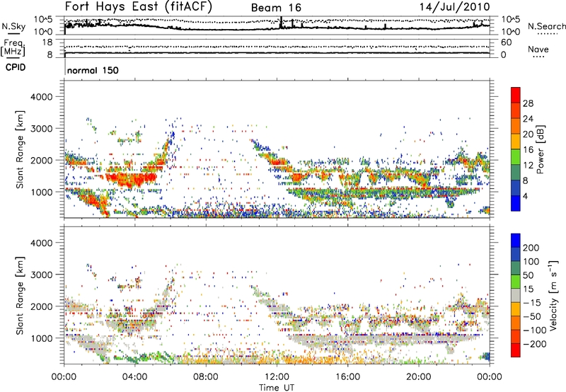Click the 'N.Search' legend label

pyautogui.click(x=546, y=26)
